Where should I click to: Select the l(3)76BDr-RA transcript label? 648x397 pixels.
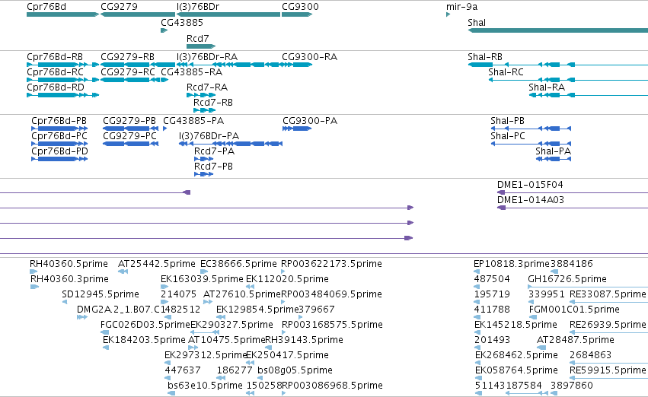click(x=207, y=56)
